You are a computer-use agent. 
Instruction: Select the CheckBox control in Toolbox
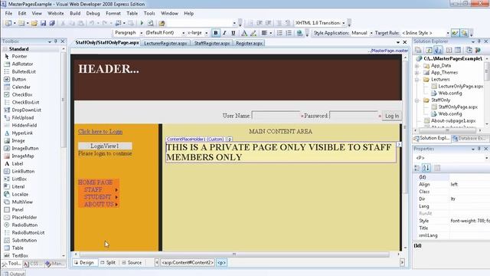22,94
